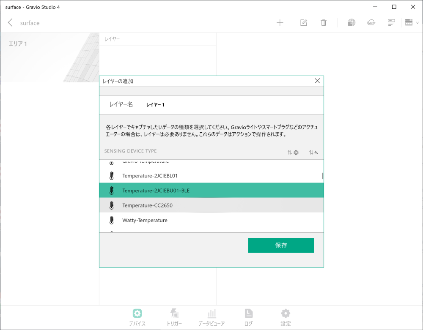423x330 pixels.
Task: Sort device types by settings order
Action: coord(292,152)
